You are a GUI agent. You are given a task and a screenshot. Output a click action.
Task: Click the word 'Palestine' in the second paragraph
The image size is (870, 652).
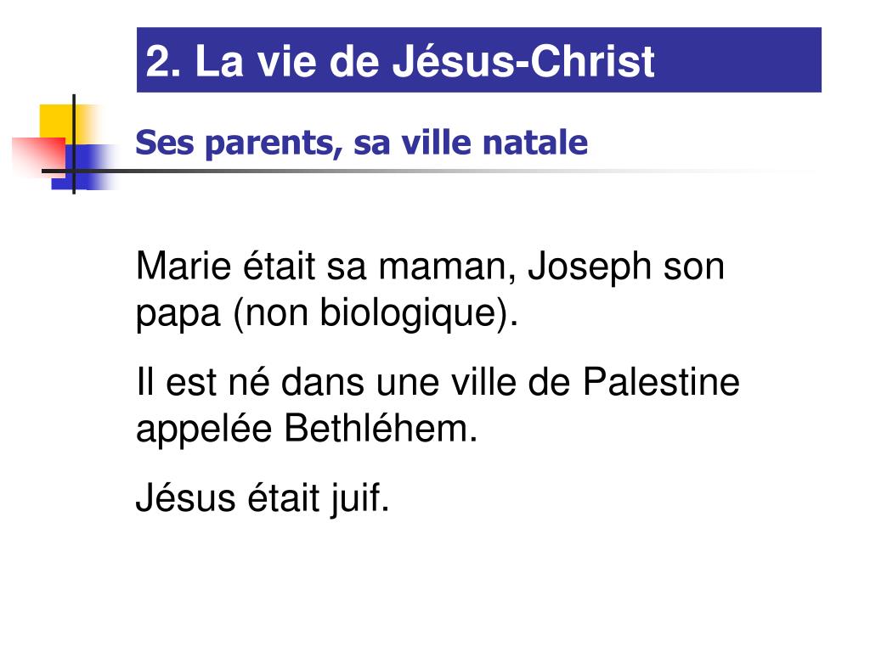click(661, 382)
